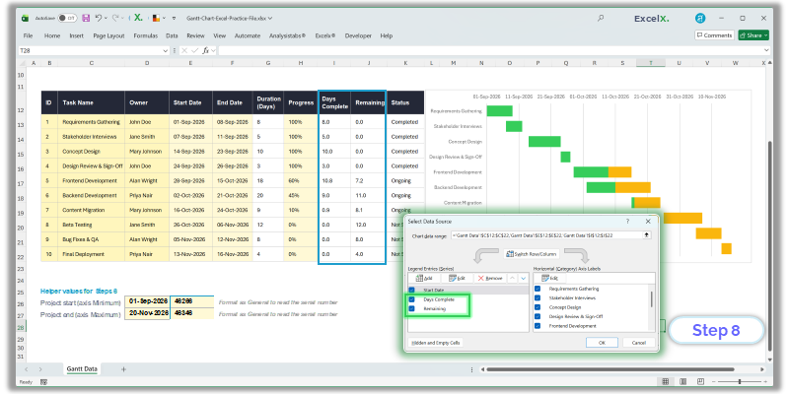The width and height of the screenshot is (789, 394).
Task: Open the Insert ribbon tab
Action: (x=77, y=35)
